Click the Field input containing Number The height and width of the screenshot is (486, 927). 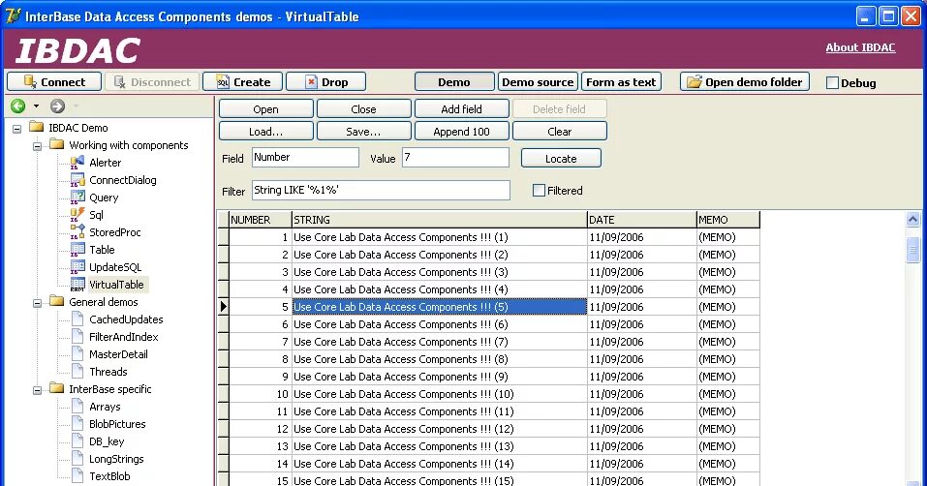[305, 157]
